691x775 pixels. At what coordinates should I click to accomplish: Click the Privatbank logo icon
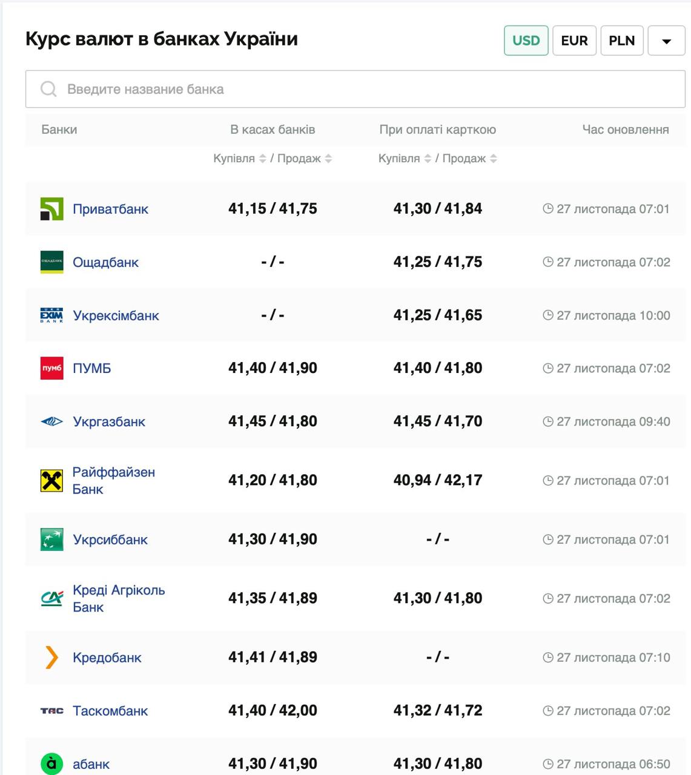click(x=51, y=209)
